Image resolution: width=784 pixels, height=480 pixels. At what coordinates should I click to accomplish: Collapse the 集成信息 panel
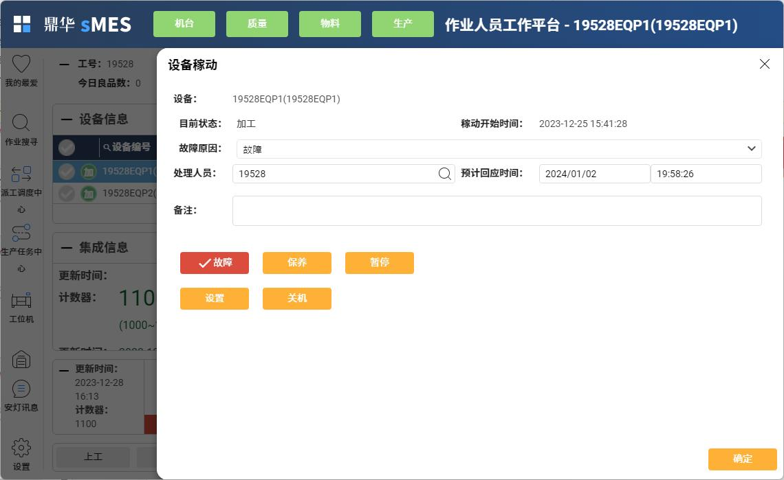67,248
